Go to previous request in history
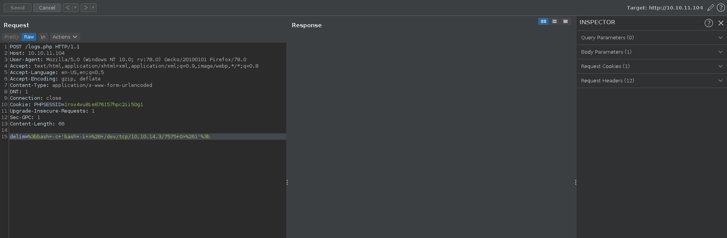Screen dimensions: 727x238 tap(68, 8)
